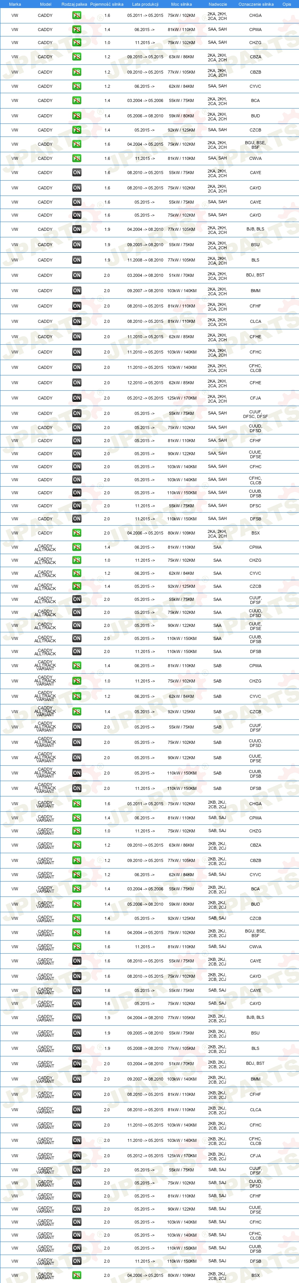Viewport: 299px width, 1283px height.
Task: Click engine code 'BGU, BSE, BSF' in 2KA CADDY row
Action: pos(255,145)
